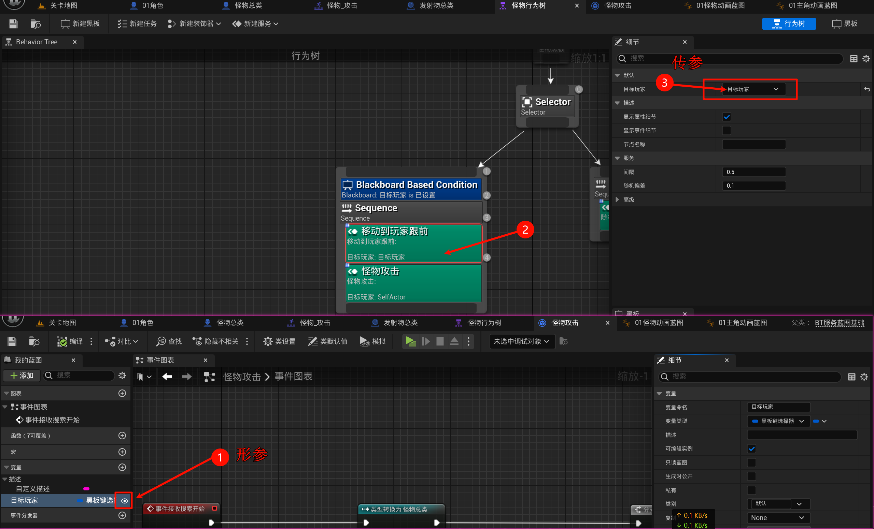Click the New Blackboard (新建黑板) button

[80, 24]
